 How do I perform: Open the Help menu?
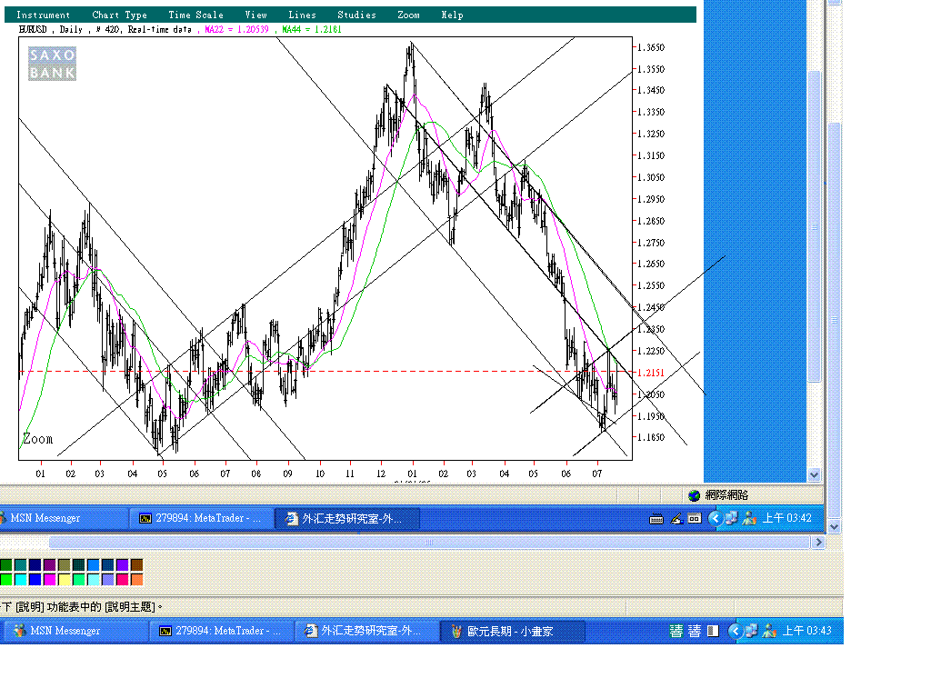pyautogui.click(x=452, y=15)
